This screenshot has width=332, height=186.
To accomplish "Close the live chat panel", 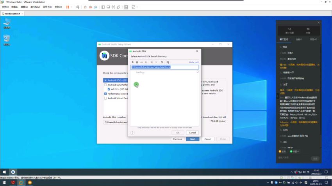I will [x=318, y=22].
